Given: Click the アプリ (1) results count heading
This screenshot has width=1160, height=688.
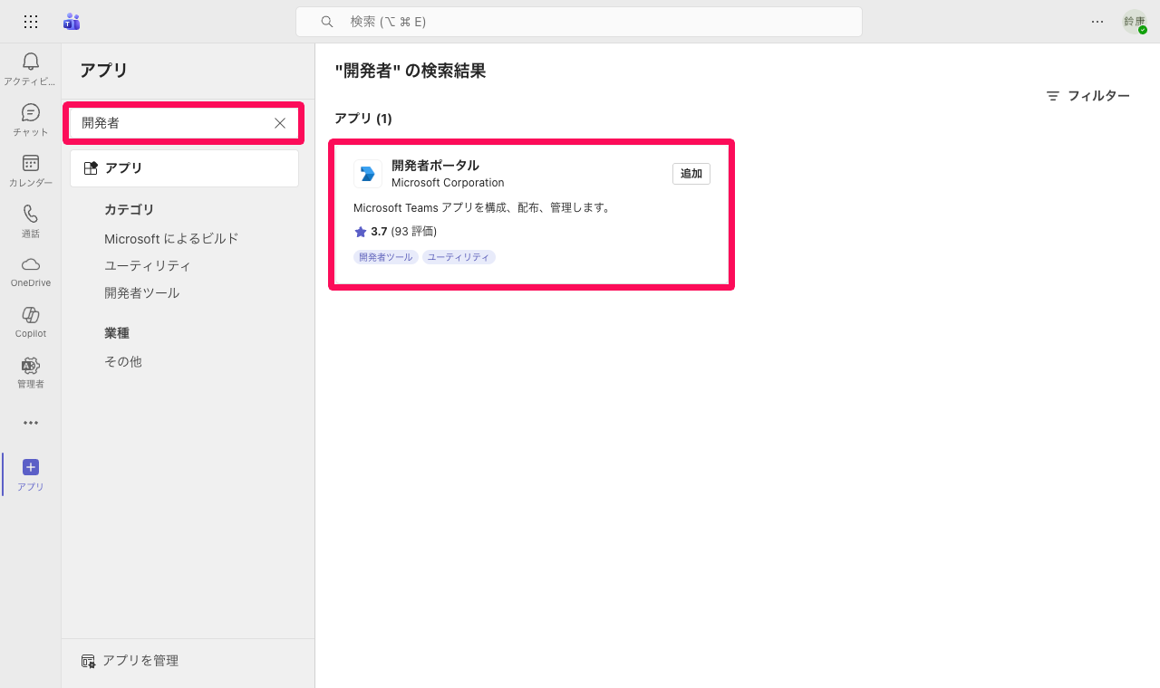Looking at the screenshot, I should 363,119.
